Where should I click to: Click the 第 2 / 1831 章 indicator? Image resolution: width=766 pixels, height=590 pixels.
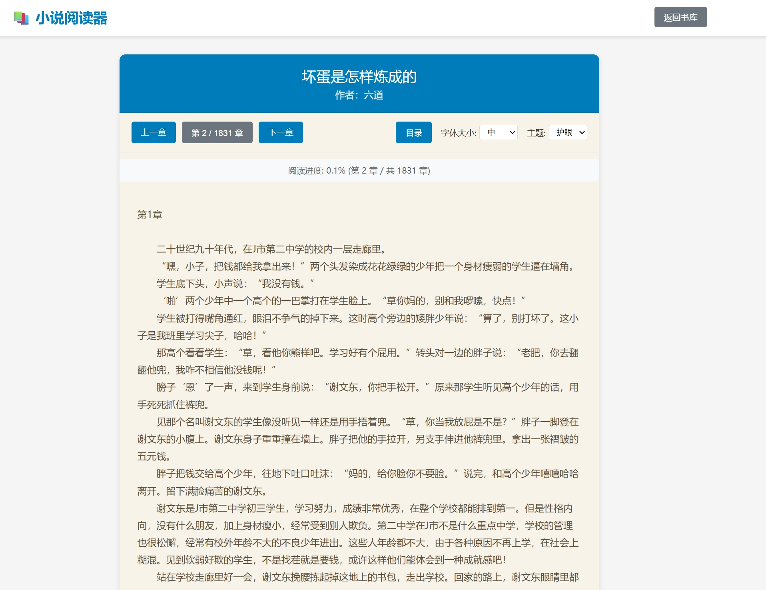[217, 132]
